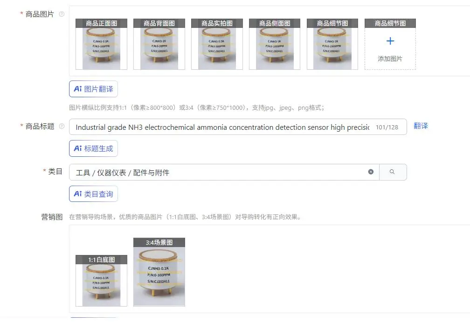Click the category search magnifier icon
The width and height of the screenshot is (470, 328).
pyautogui.click(x=393, y=172)
